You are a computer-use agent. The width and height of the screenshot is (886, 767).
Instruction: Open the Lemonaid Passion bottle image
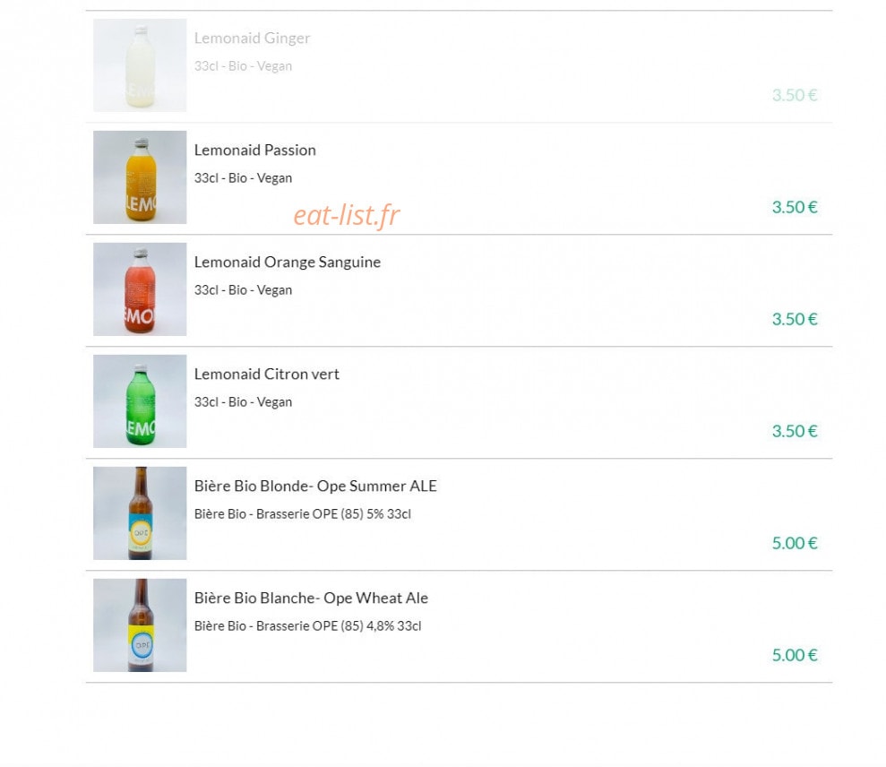[140, 177]
